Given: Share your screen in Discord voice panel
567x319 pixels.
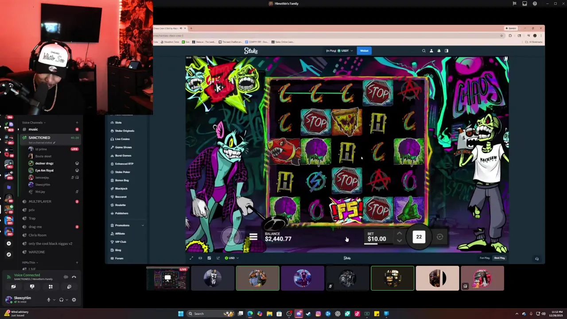Looking at the screenshot, I should click(x=32, y=287).
